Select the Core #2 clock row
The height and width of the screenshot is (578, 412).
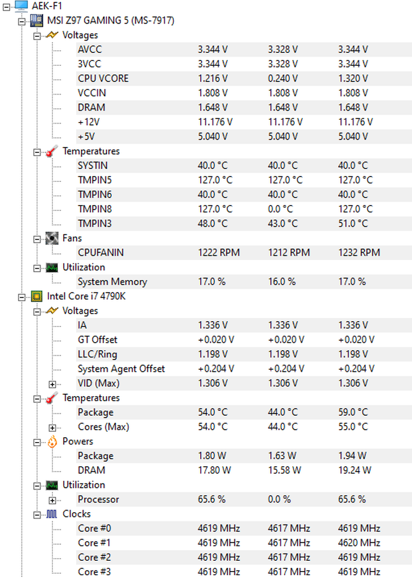coord(243,557)
